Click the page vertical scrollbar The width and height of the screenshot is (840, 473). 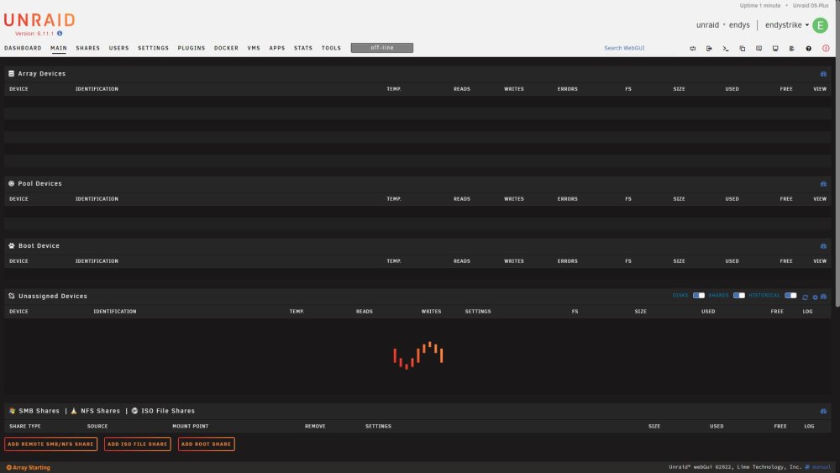[837, 153]
